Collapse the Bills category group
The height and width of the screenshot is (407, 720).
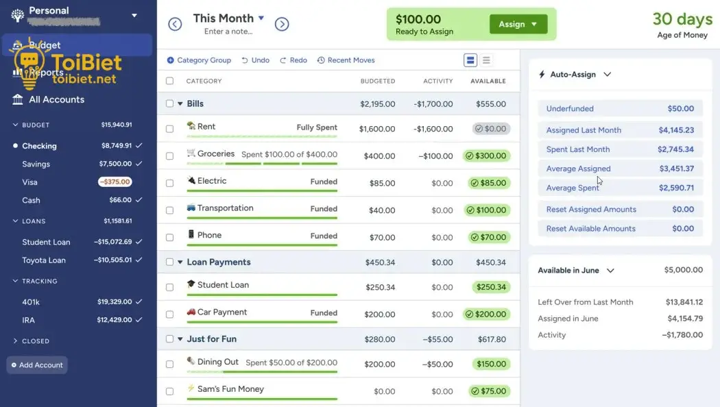[180, 103]
